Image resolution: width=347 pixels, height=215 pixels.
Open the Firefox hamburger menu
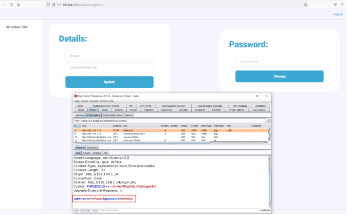pos(342,5)
